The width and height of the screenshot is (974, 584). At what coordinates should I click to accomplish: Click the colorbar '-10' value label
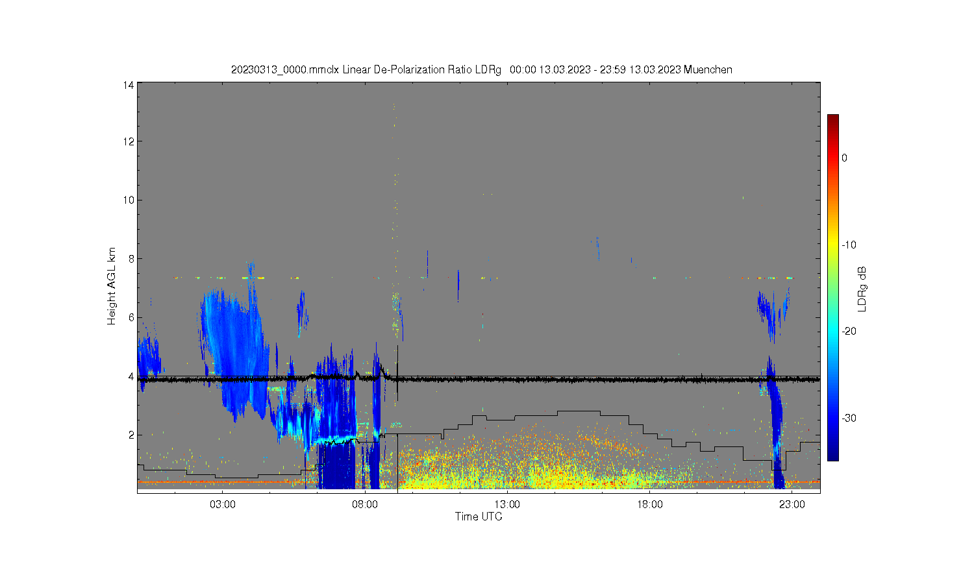tap(849, 245)
